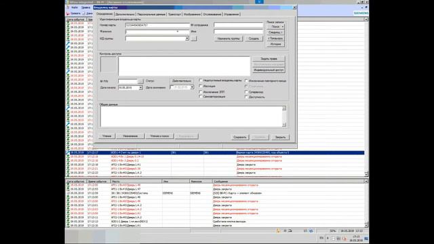Toggle the Исключение ЗПП checkbox
Viewport: 434px width, 244px height.
click(x=201, y=92)
